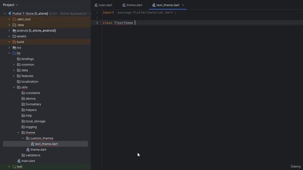Collapse the Flutter T-Store root node
303x170 pixels.
[x=5, y=14]
